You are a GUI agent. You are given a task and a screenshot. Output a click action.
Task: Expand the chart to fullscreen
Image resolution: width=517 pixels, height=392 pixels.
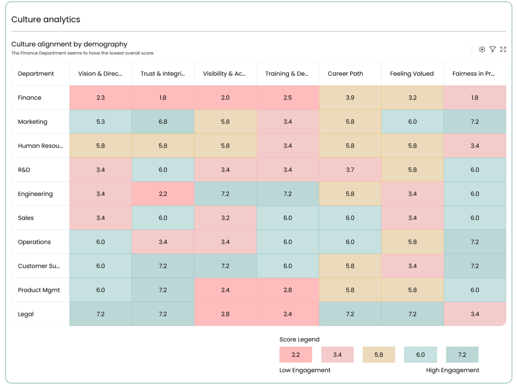(503, 50)
